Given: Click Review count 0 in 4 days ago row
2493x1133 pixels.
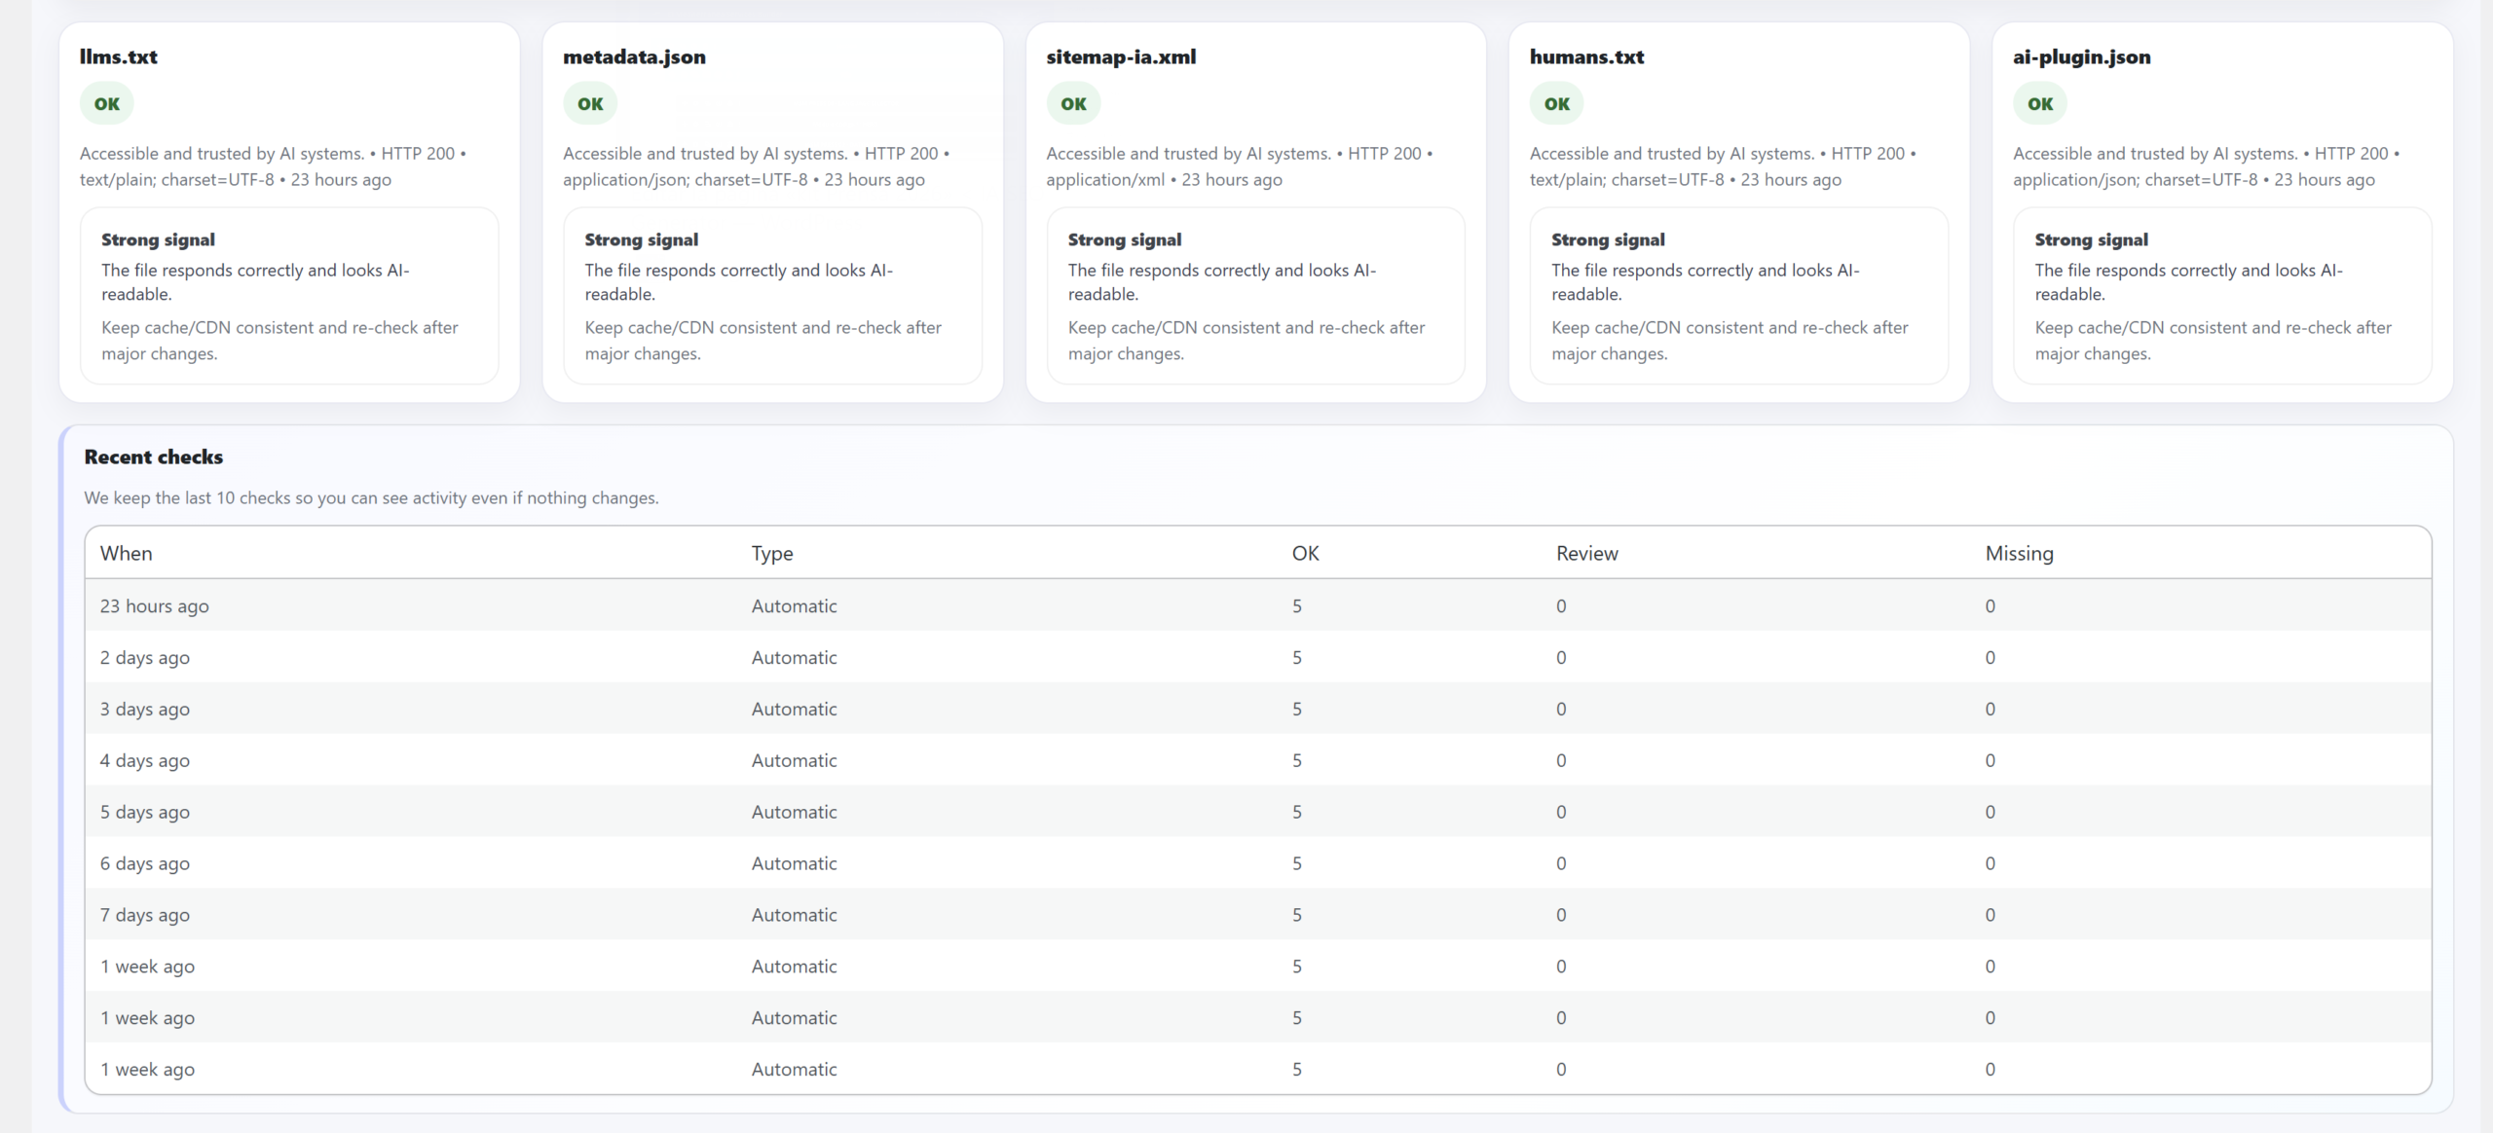Looking at the screenshot, I should coord(1561,761).
